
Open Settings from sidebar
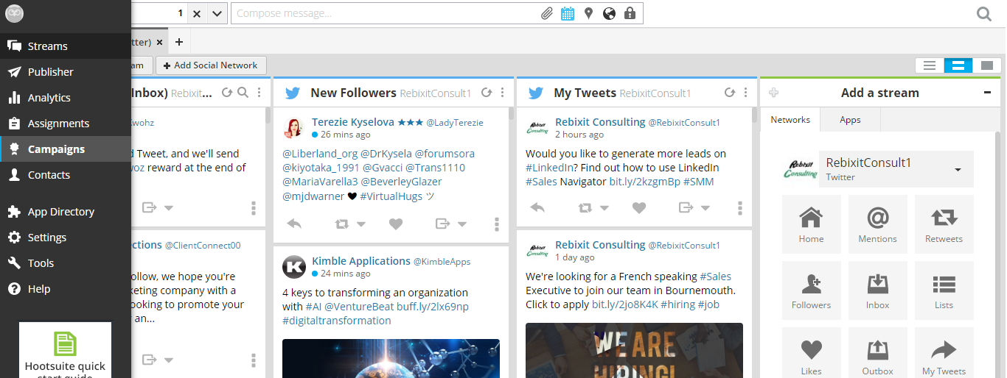pyautogui.click(x=66, y=237)
